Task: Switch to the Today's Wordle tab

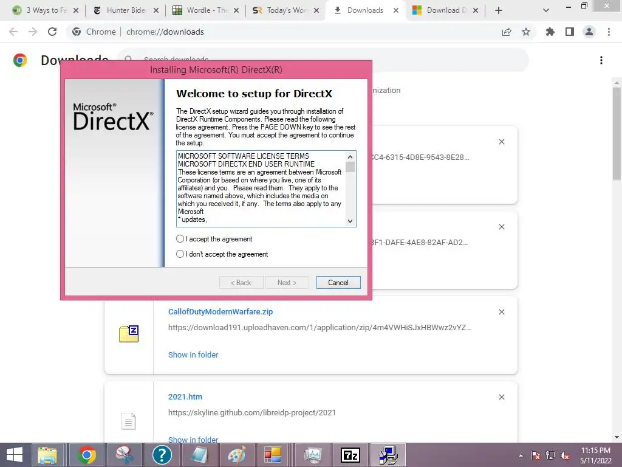Action: pyautogui.click(x=285, y=10)
